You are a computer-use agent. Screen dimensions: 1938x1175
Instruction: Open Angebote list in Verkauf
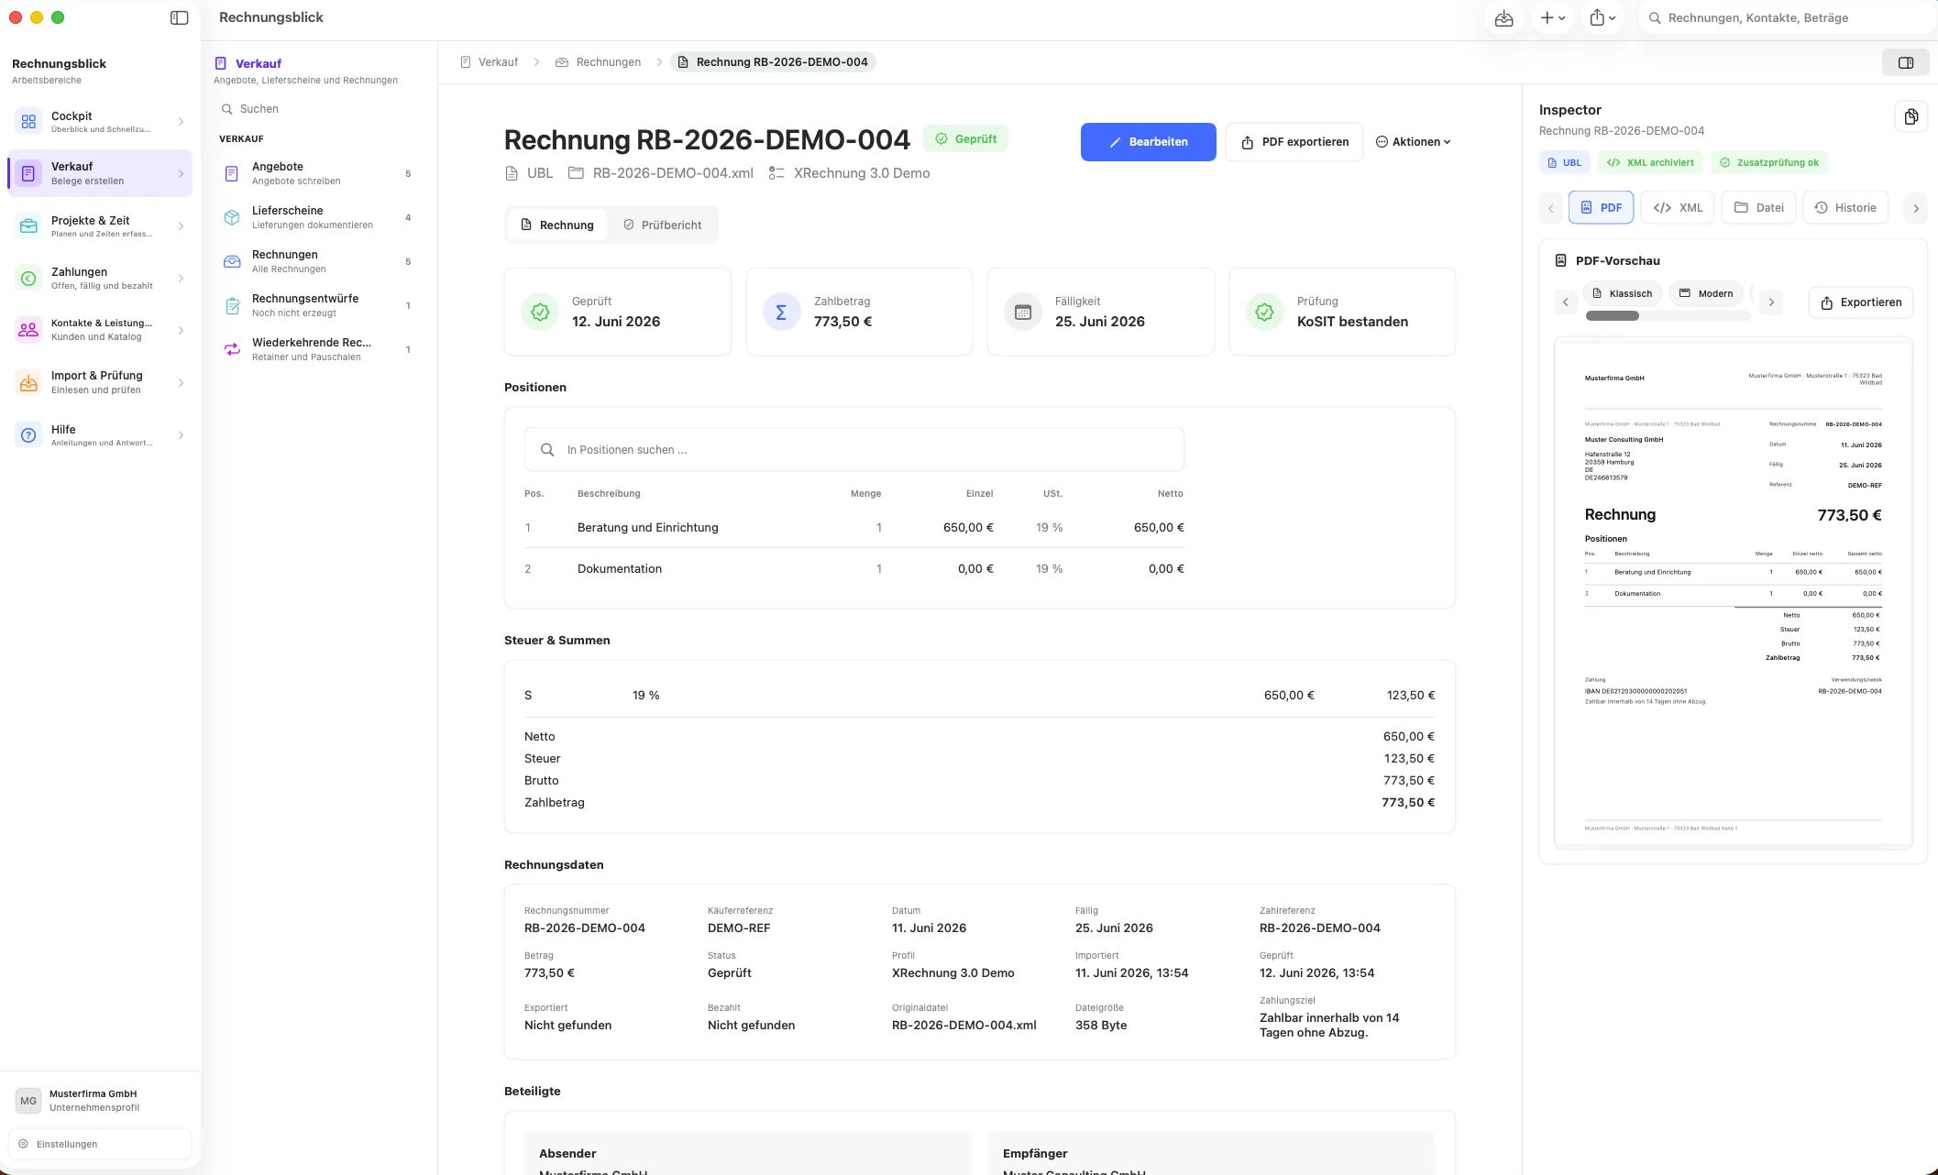(x=318, y=173)
